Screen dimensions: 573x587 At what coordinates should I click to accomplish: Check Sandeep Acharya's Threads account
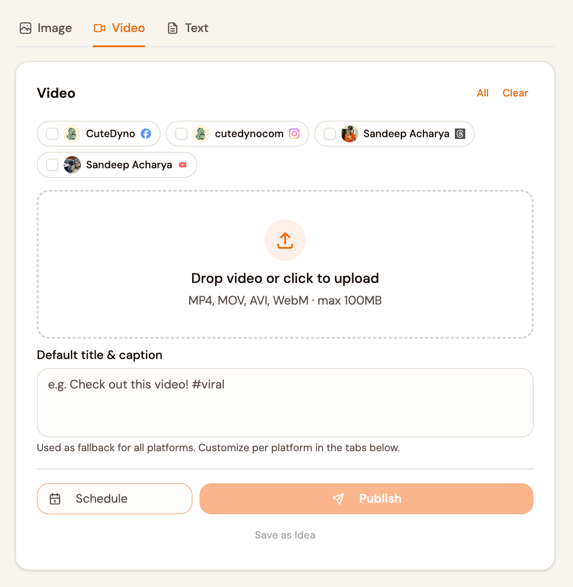coord(330,134)
